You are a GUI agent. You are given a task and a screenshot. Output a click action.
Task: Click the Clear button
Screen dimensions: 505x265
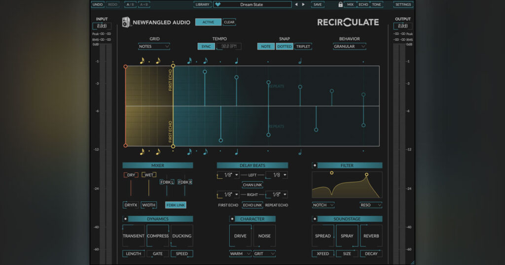tap(229, 22)
